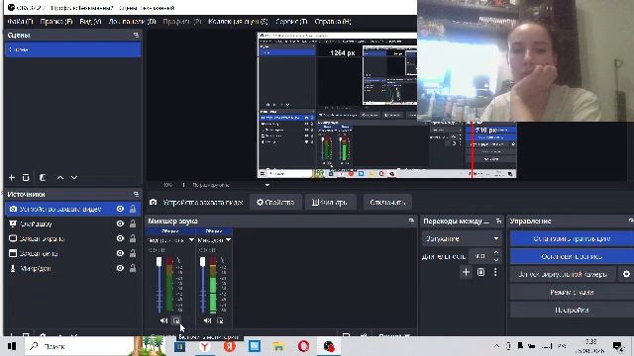Move the scene up with the up arrow

pyautogui.click(x=60, y=177)
